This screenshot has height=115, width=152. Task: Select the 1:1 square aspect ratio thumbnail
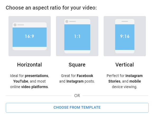tap(77, 36)
